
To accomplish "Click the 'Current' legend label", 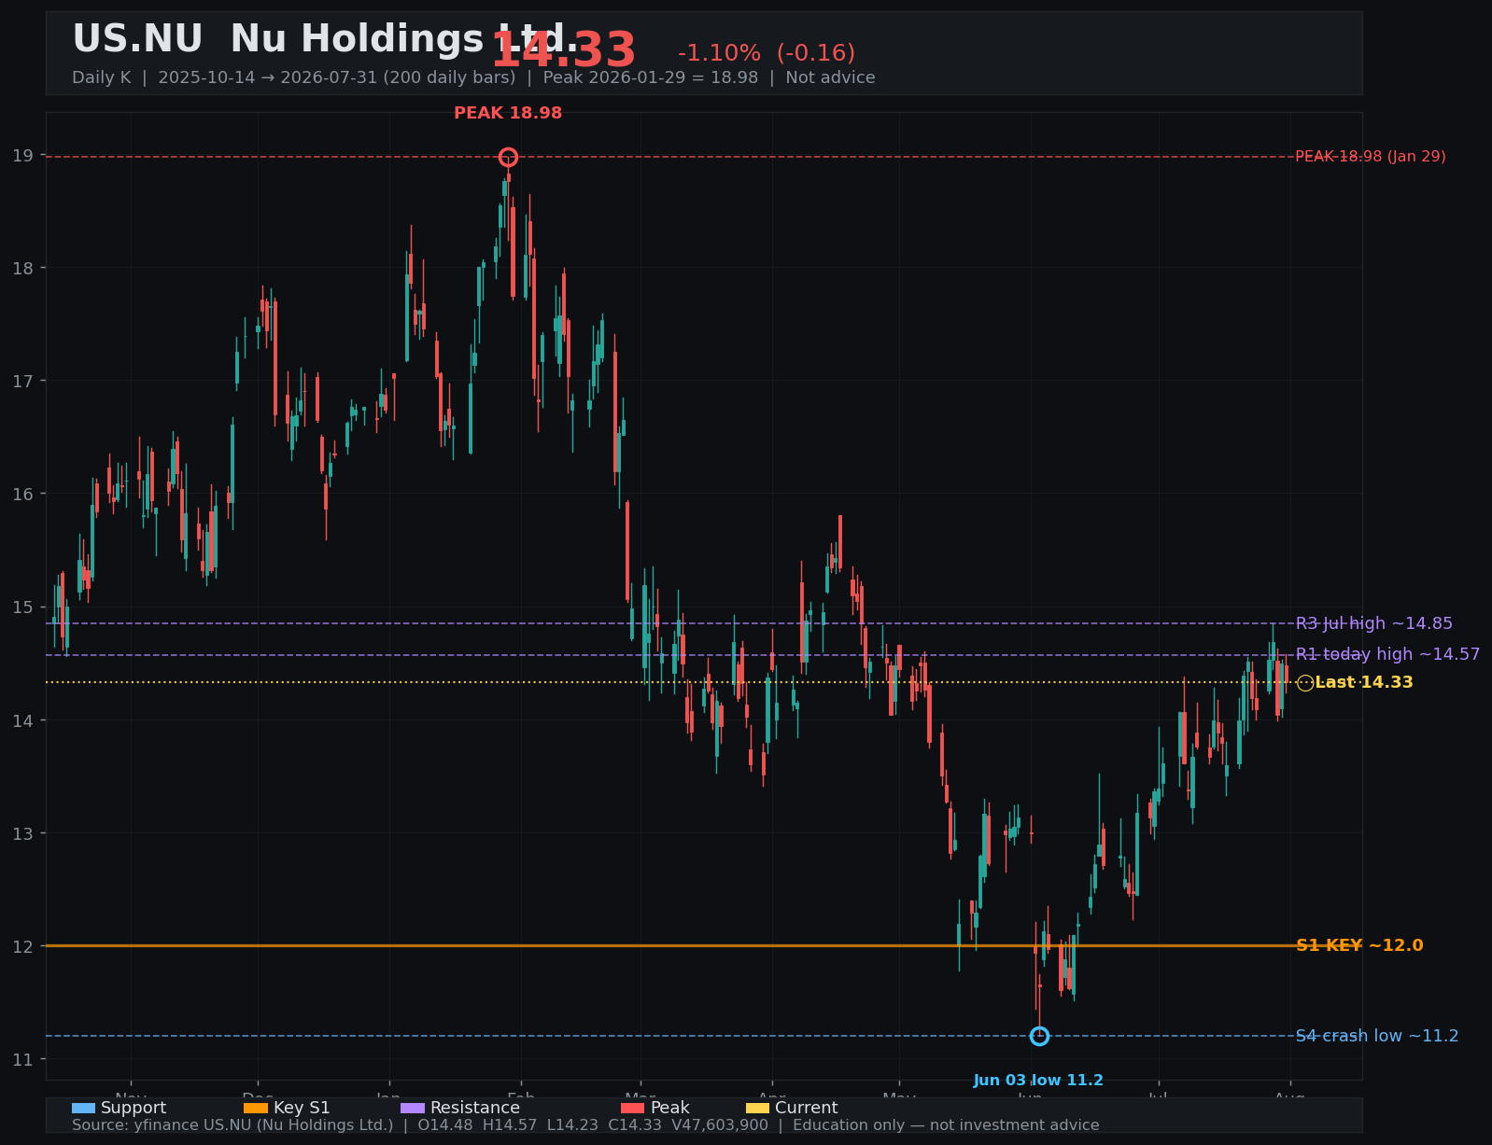I will [x=807, y=1108].
